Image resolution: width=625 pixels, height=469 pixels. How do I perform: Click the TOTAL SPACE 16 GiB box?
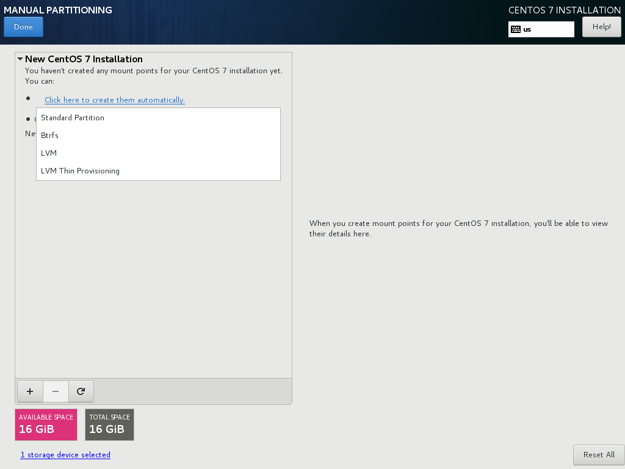[x=110, y=425]
